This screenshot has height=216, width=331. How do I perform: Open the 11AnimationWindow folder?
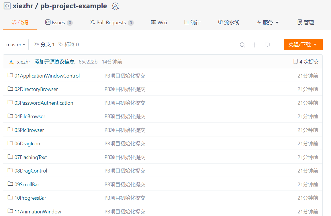38,212
